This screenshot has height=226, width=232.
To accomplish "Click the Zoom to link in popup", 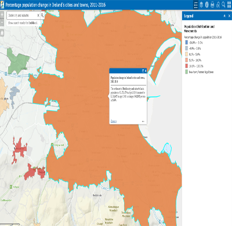I will (x=114, y=121).
